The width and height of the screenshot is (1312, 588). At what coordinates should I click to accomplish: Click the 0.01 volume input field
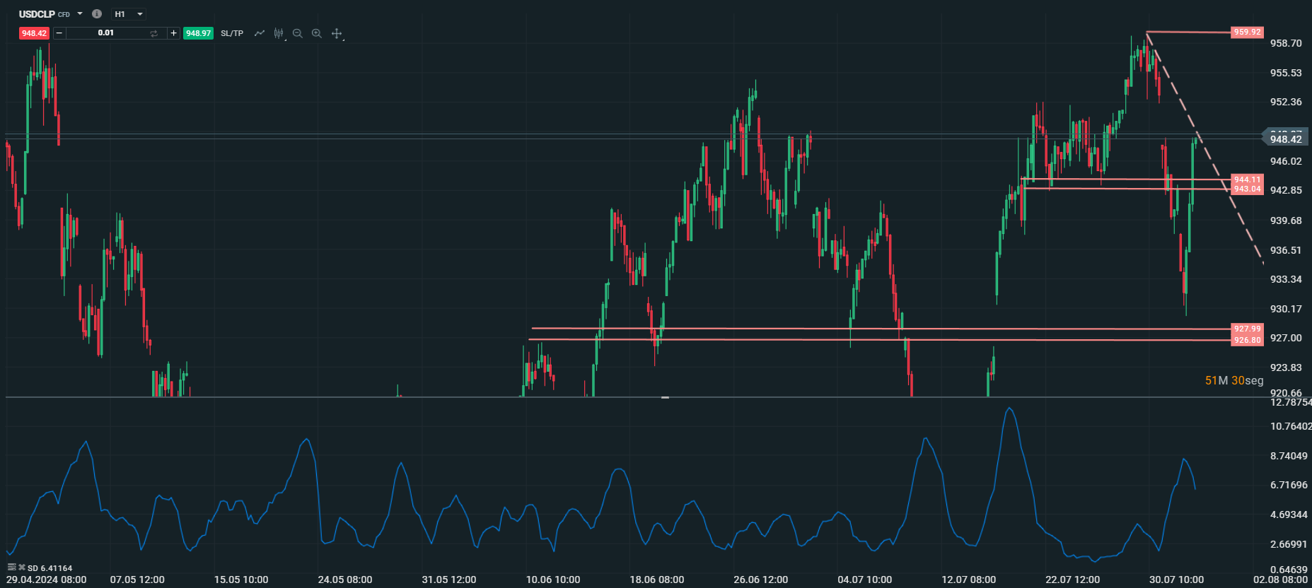106,33
